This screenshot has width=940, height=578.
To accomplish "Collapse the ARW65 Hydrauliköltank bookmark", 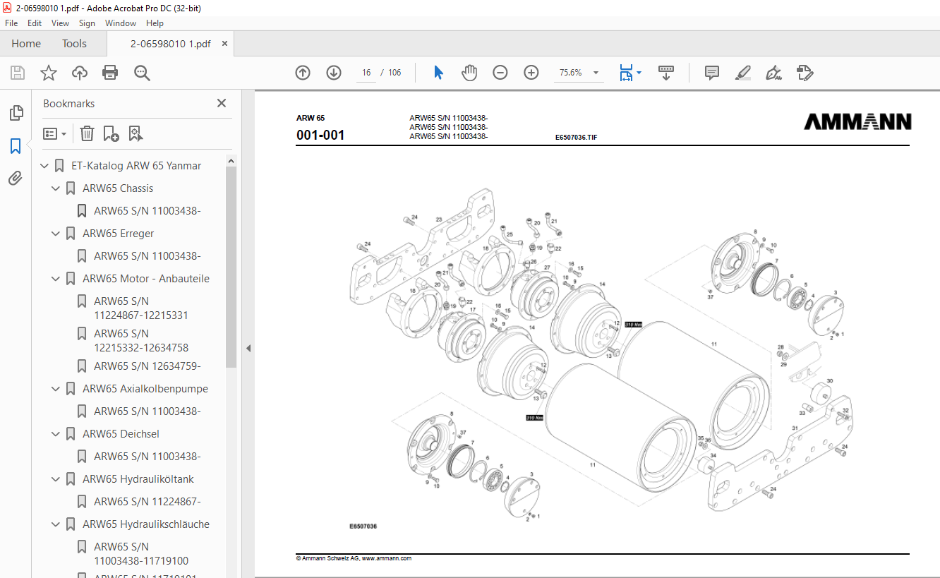I will tap(56, 479).
